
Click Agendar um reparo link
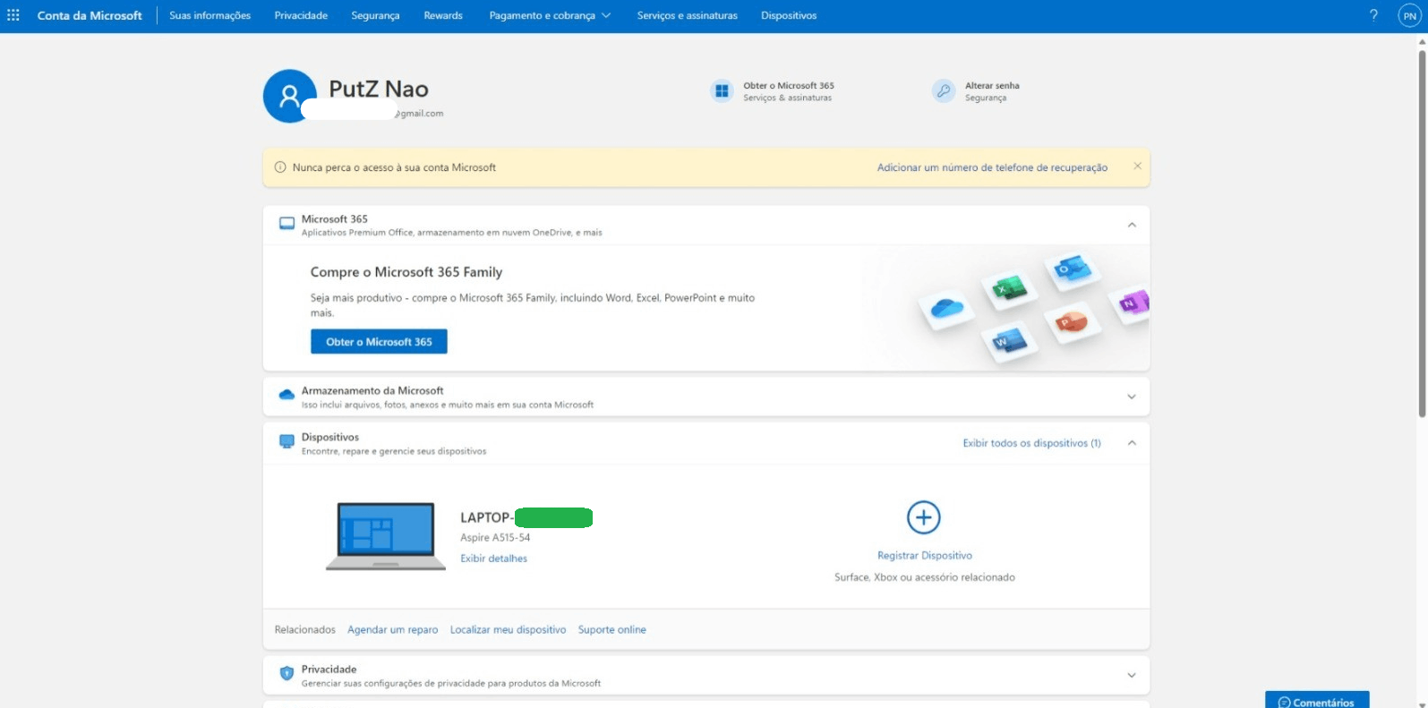tap(392, 630)
